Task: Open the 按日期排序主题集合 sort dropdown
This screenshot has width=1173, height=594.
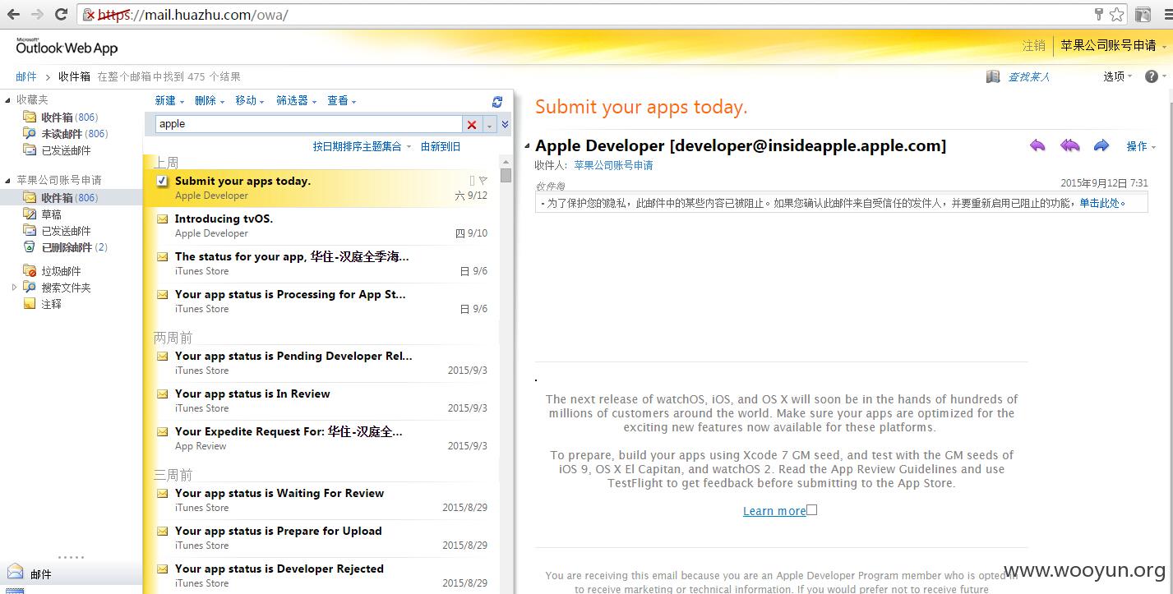Action: click(x=363, y=146)
